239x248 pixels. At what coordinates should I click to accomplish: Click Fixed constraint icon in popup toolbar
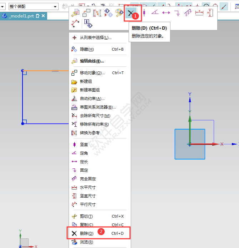point(177,13)
